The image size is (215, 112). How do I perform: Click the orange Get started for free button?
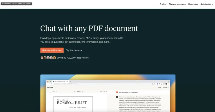click(x=52, y=50)
